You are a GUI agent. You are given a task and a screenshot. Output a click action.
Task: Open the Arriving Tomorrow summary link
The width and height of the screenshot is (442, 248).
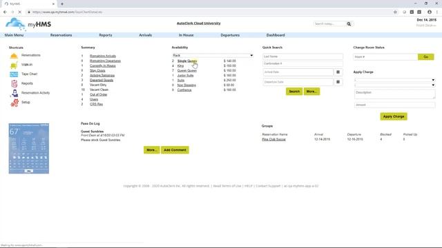point(102,75)
